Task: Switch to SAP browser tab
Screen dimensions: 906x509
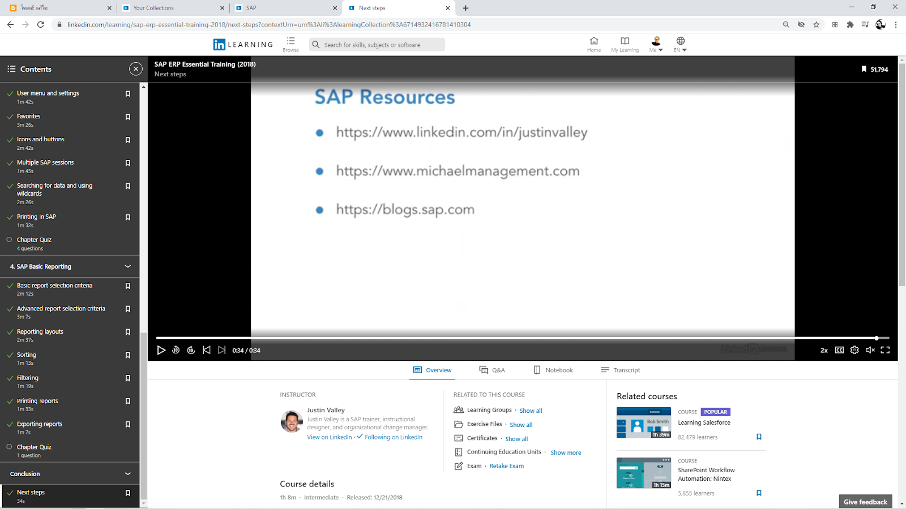Action: (x=286, y=8)
